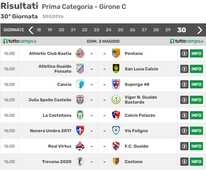
Task: Open INFO for La Castellana match
Action: 196,115
